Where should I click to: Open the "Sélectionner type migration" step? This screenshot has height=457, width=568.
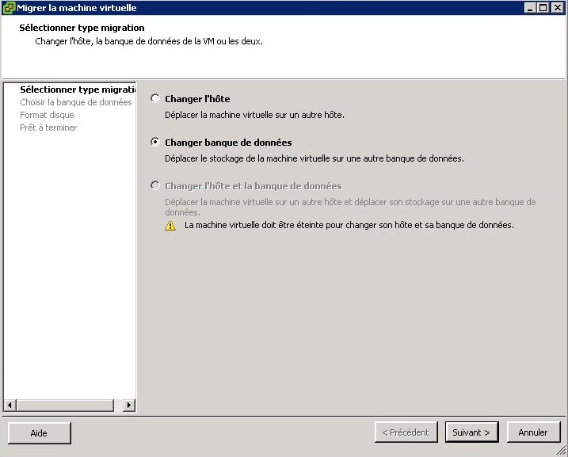77,89
